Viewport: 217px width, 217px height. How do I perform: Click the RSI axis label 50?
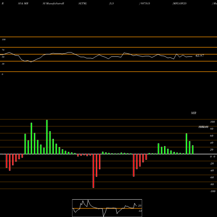pyautogui.click(x=3, y=57)
